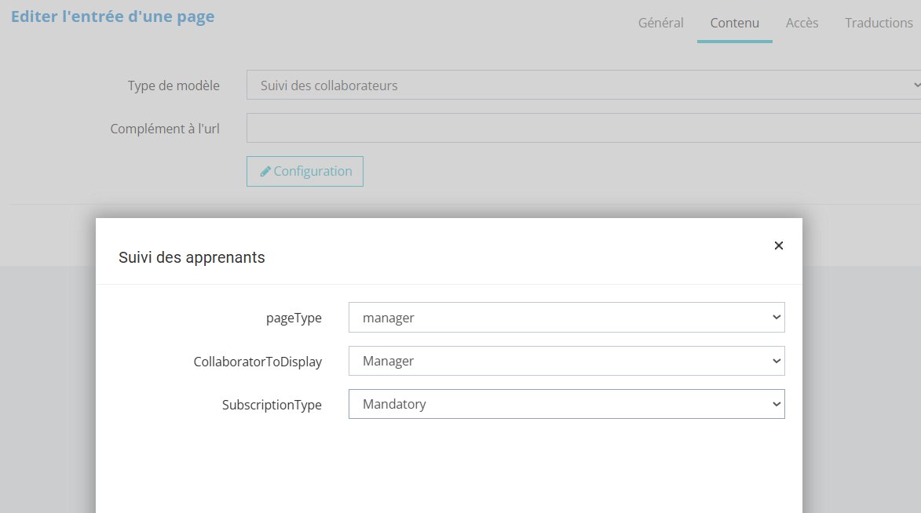This screenshot has width=921, height=513.
Task: Click the Type de modèle dropdown arrow
Action: [x=916, y=85]
